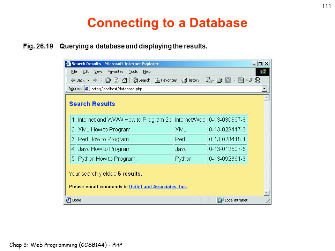This screenshot has width=335, height=251.
Task: Click the IE icon in title bar
Action: pos(68,63)
